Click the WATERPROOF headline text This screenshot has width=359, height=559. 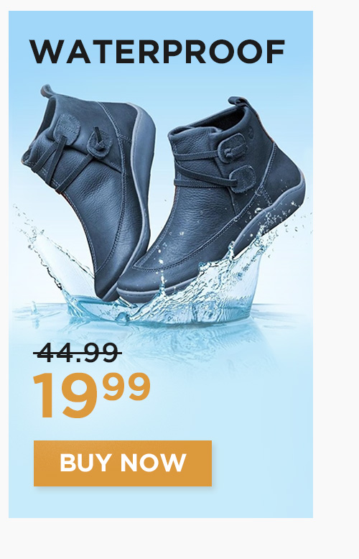157,52
